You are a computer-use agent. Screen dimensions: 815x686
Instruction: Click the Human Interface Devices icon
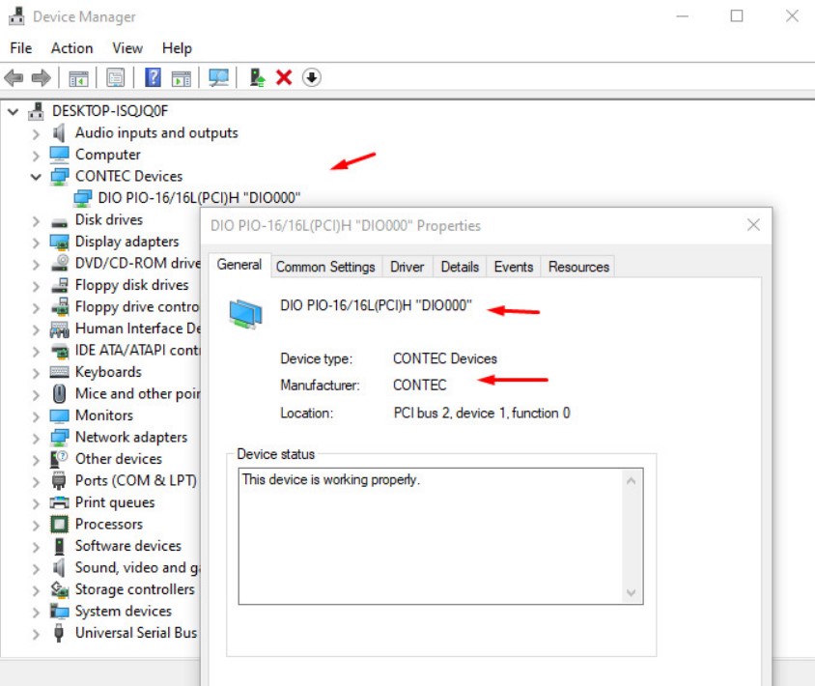pos(59,329)
